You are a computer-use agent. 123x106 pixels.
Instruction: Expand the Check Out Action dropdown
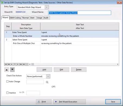pos(48,76)
